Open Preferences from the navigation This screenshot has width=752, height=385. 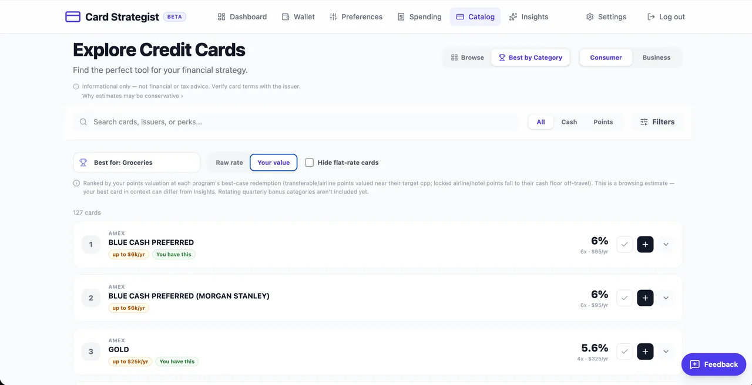point(356,16)
